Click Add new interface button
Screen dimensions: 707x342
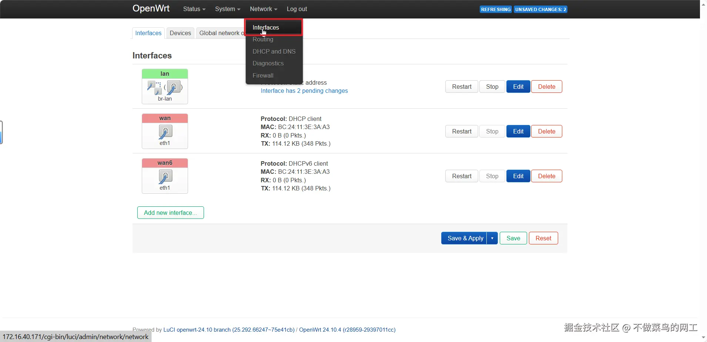[170, 213]
